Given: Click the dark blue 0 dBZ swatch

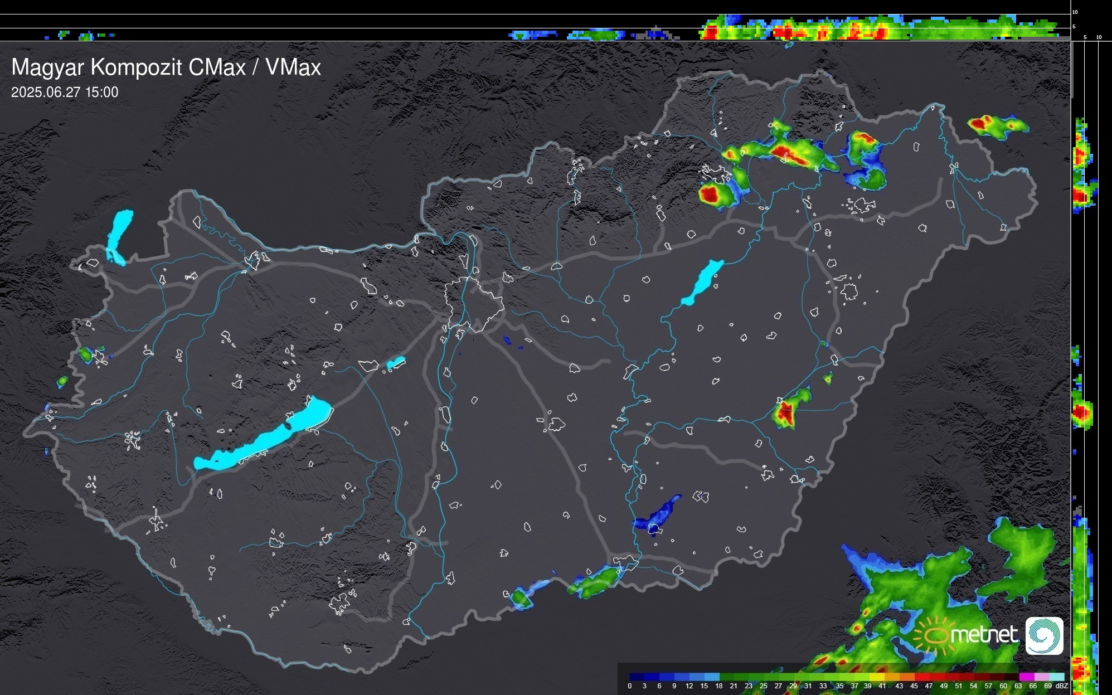Looking at the screenshot, I should pos(636,677).
